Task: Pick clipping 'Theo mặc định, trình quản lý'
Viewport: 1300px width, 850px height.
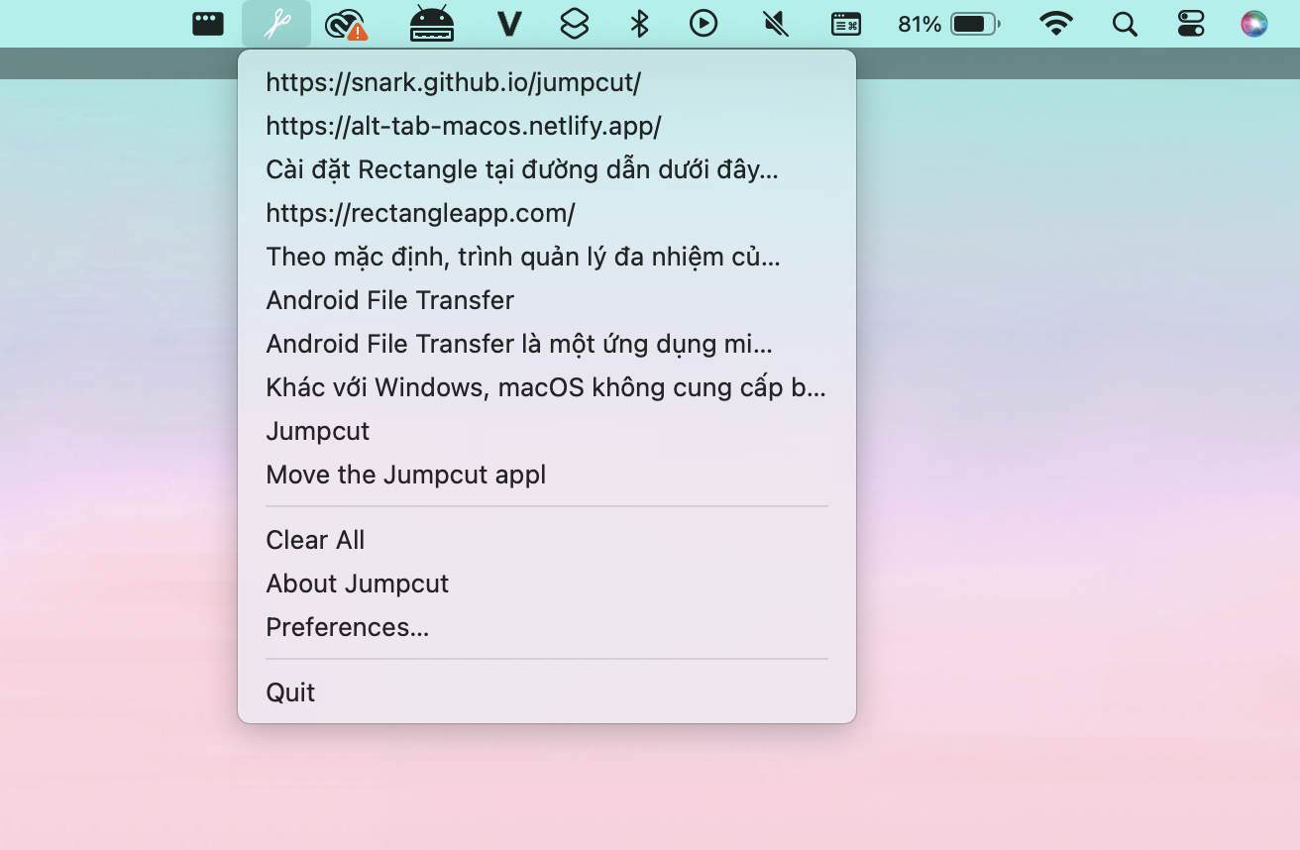Action: (x=547, y=257)
